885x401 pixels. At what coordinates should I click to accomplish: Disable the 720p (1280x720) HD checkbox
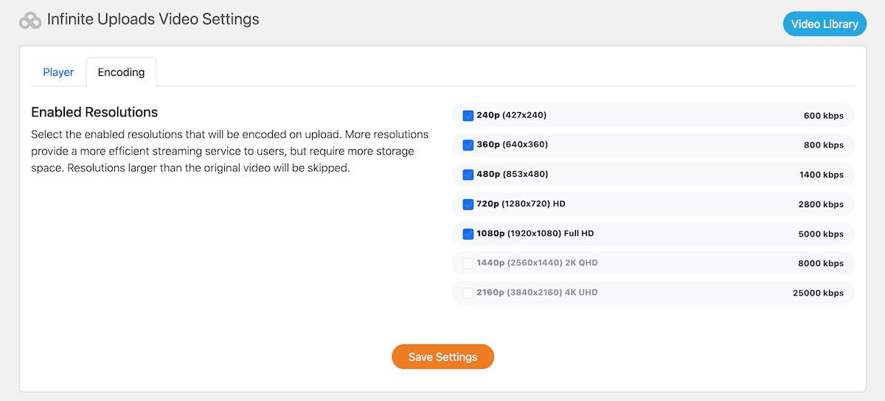click(468, 204)
